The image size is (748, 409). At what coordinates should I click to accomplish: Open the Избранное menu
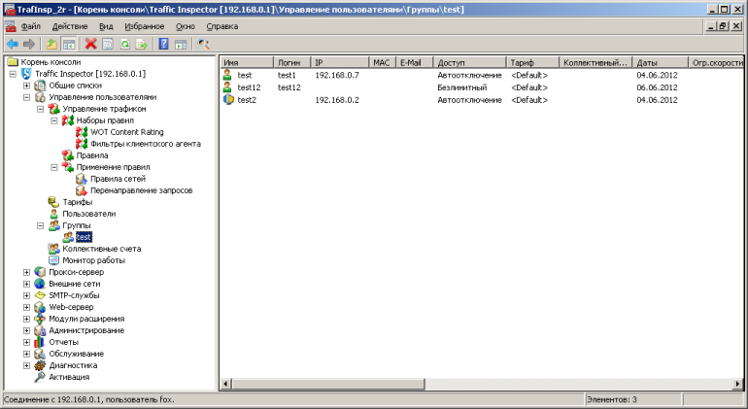[x=144, y=26]
